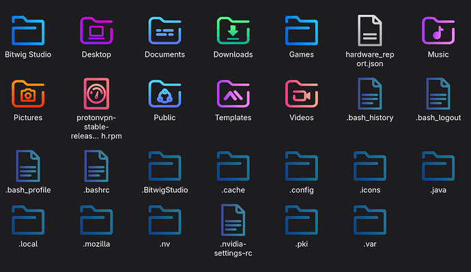The width and height of the screenshot is (471, 272).
Task: Click the ".java" name label
Action: [x=438, y=190]
